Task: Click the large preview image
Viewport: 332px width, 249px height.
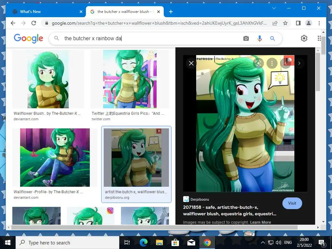Action: [245, 124]
